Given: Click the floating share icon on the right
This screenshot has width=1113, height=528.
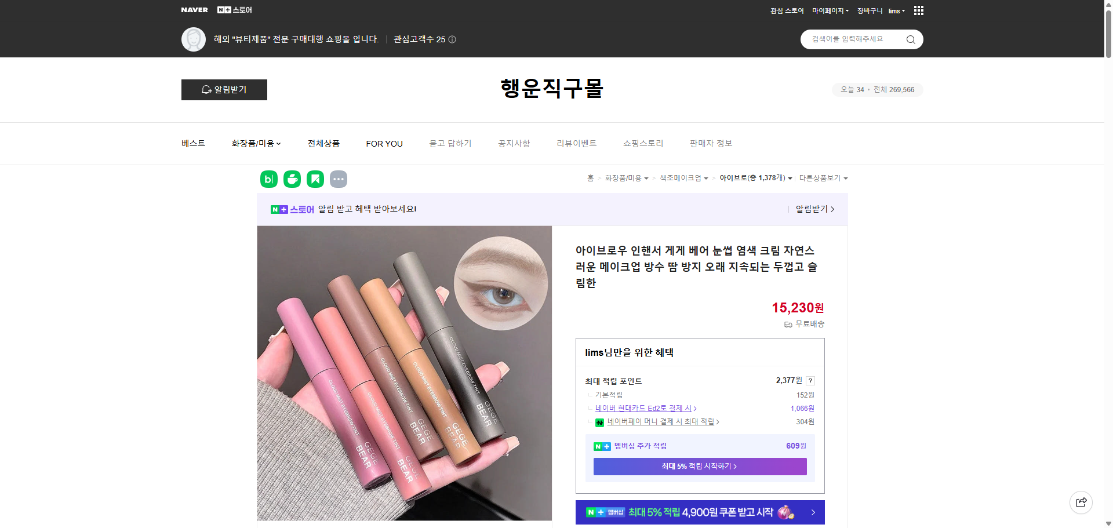Looking at the screenshot, I should pos(1081,502).
